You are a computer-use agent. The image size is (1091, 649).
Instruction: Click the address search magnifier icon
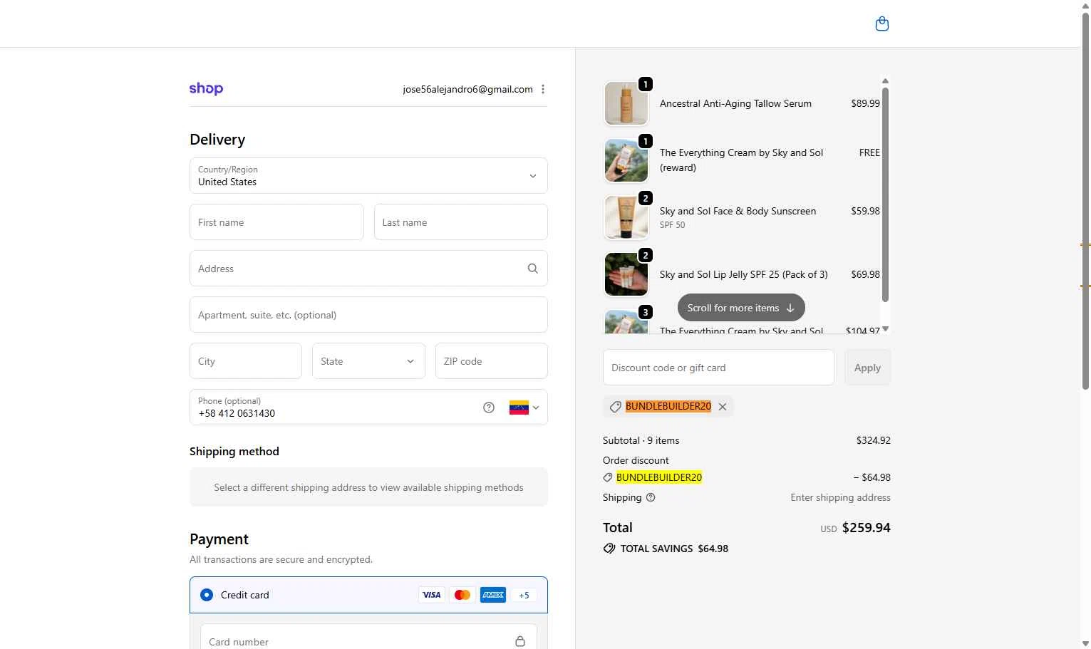coord(532,269)
